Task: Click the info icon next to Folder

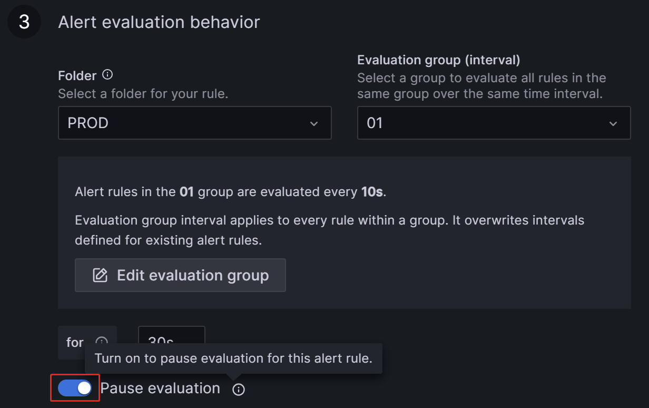Action: tap(107, 75)
